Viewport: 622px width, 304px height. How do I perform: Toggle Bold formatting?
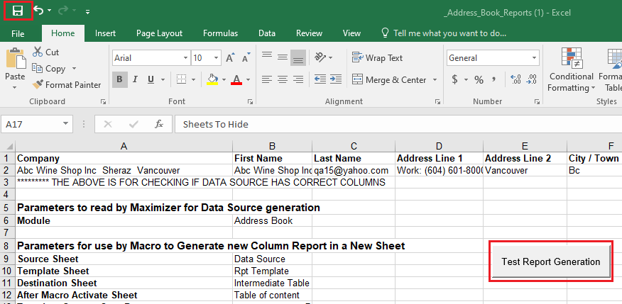click(x=119, y=79)
